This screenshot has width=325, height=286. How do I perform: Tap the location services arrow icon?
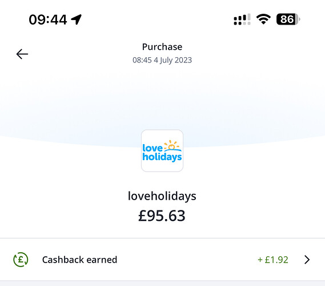77,19
